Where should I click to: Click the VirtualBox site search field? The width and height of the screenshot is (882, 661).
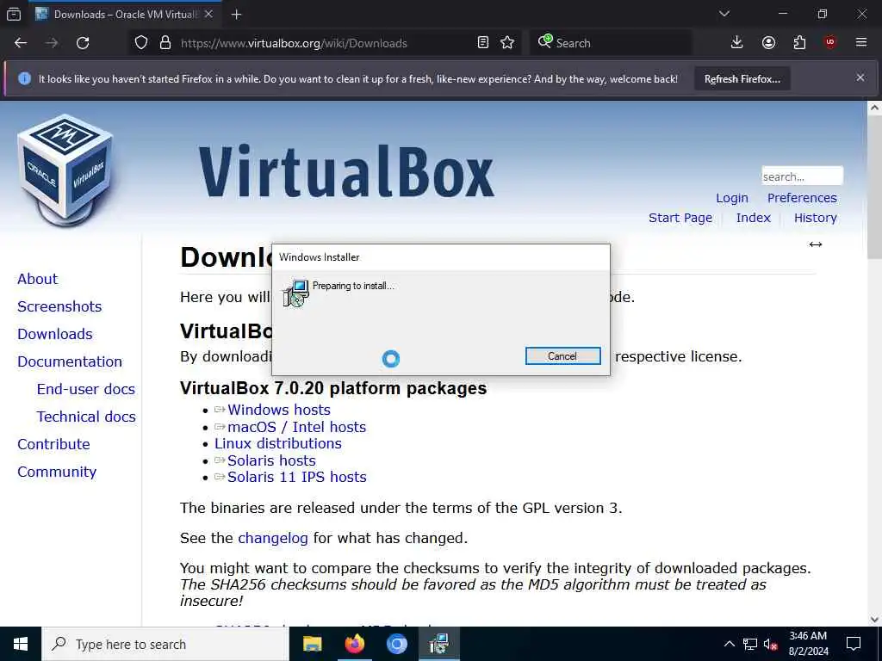802,176
